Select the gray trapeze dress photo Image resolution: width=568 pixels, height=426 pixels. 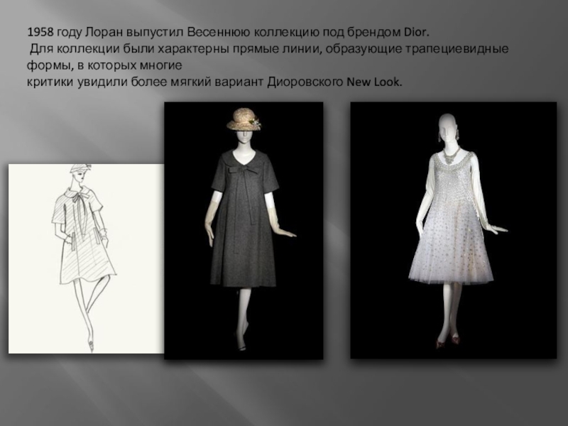[x=244, y=230]
